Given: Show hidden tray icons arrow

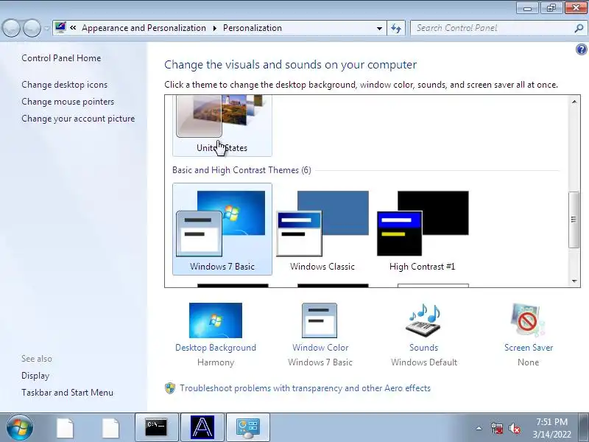Looking at the screenshot, I should [x=479, y=428].
